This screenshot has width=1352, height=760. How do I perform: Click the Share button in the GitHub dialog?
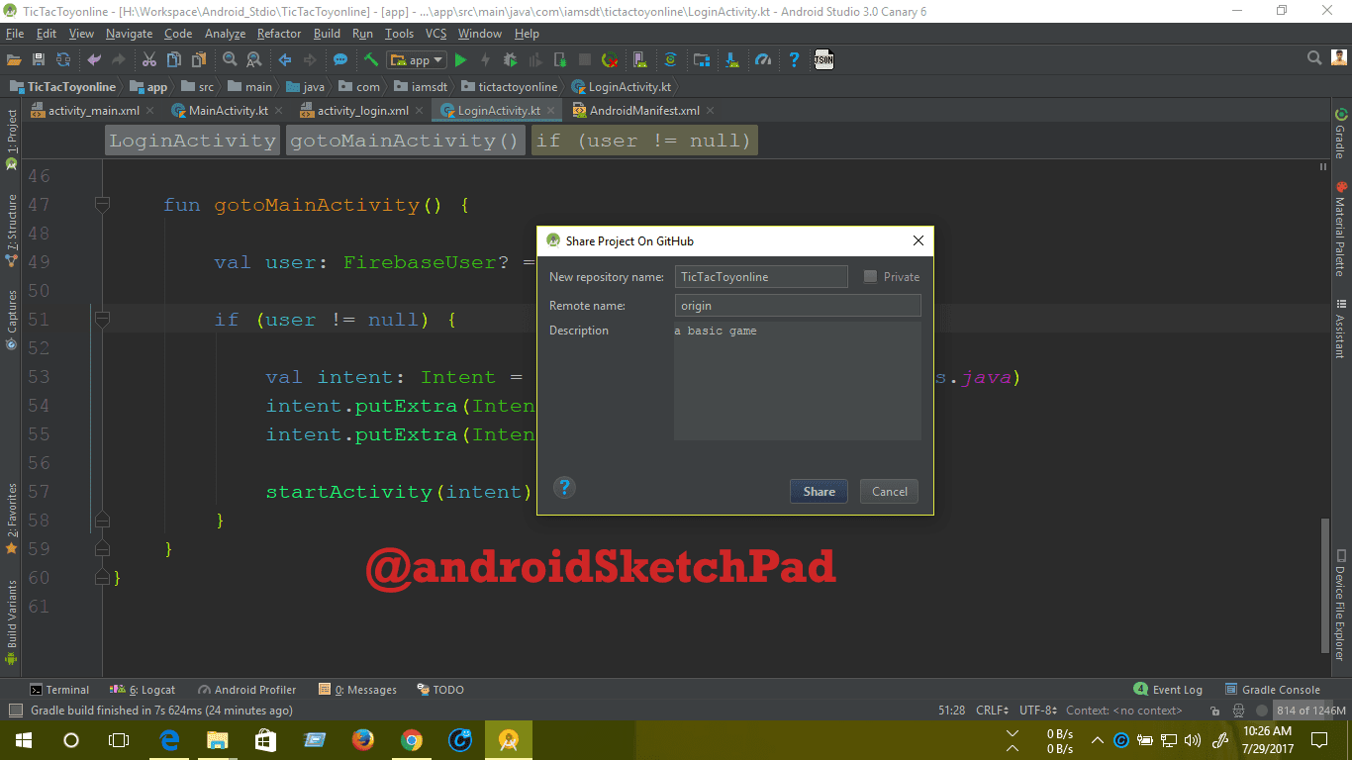tap(819, 491)
